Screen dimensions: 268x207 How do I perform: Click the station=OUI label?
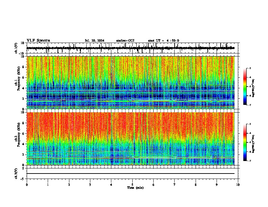[125, 41]
